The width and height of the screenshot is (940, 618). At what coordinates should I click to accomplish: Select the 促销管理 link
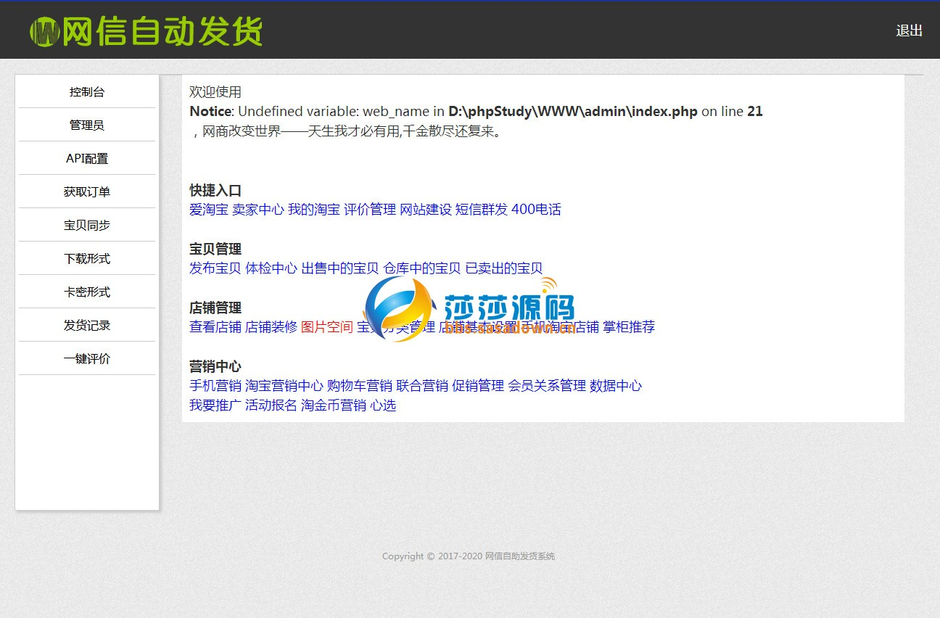478,386
